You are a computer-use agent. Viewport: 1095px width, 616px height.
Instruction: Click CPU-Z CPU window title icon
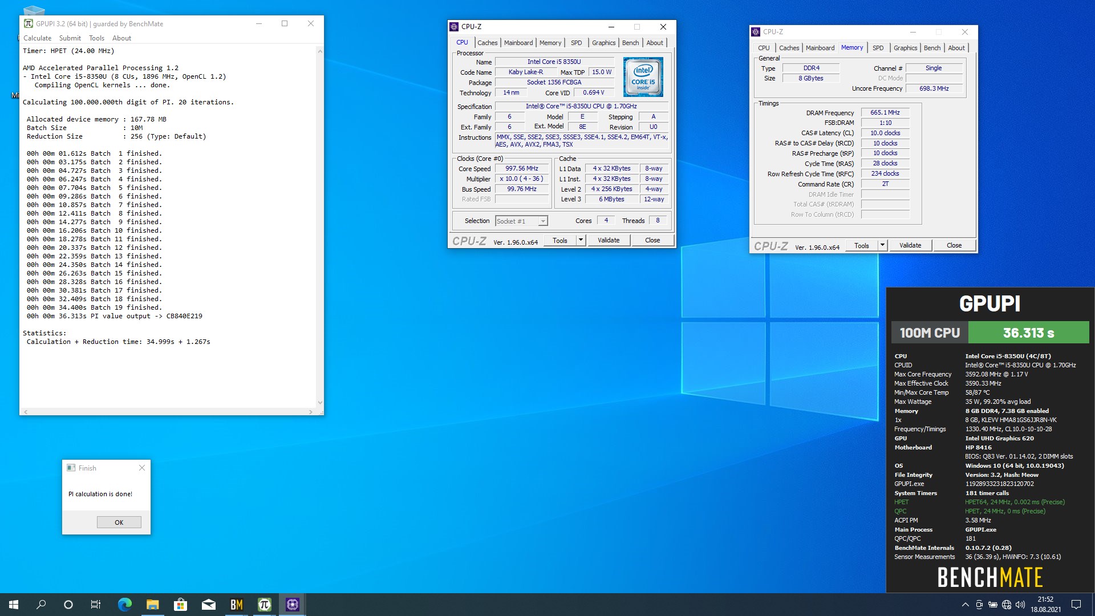click(x=454, y=27)
